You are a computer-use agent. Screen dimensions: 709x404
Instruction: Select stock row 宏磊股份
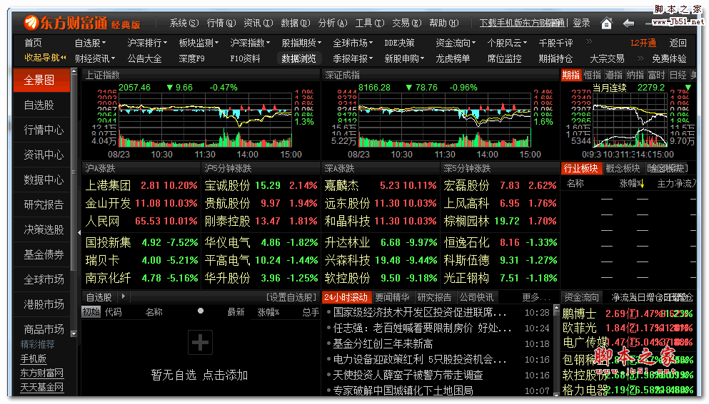click(x=500, y=185)
